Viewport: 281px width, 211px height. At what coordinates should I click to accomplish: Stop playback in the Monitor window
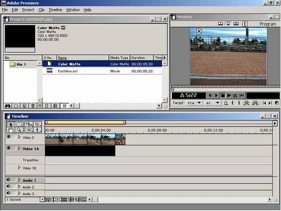pos(223,96)
